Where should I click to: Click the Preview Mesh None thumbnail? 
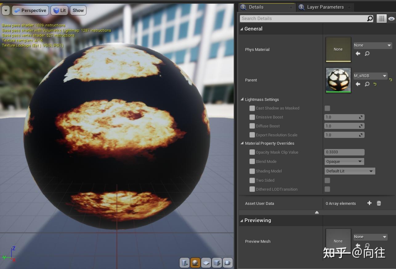click(338, 241)
